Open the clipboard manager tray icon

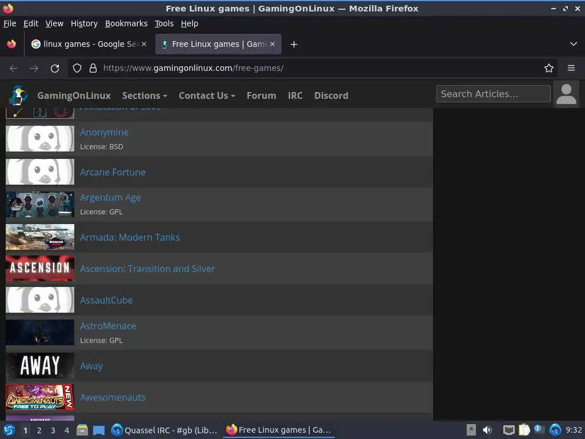pos(524,430)
